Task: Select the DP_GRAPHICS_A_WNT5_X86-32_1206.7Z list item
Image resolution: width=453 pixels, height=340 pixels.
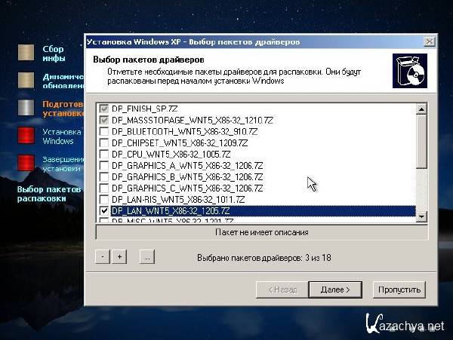Action: coord(186,166)
